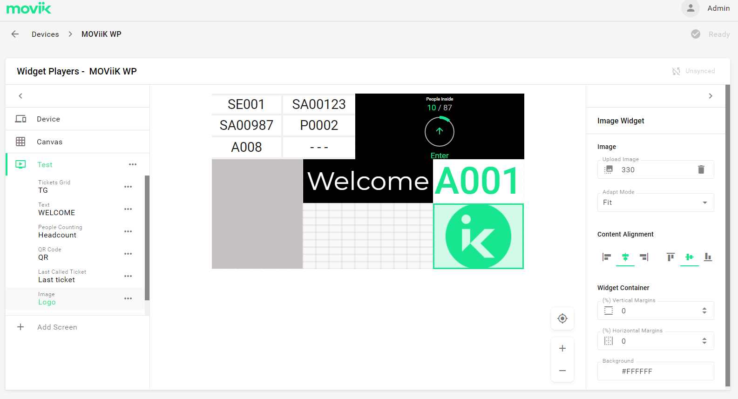Image resolution: width=738 pixels, height=399 pixels.
Task: Align content horizontally centered
Action: click(x=625, y=257)
